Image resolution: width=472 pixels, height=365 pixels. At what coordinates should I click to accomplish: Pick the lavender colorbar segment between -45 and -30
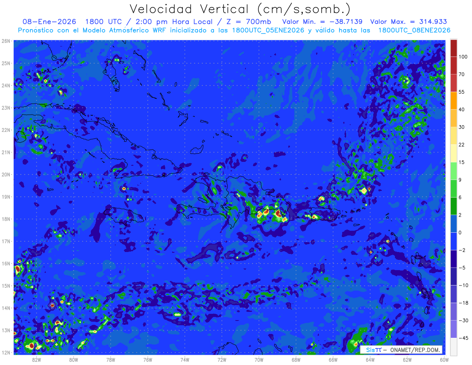point(454,329)
